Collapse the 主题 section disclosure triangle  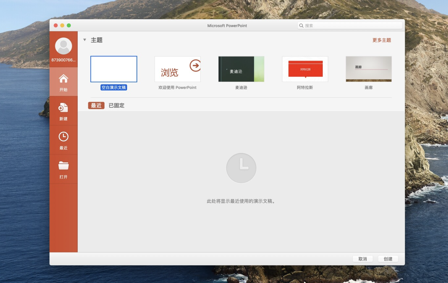click(85, 40)
